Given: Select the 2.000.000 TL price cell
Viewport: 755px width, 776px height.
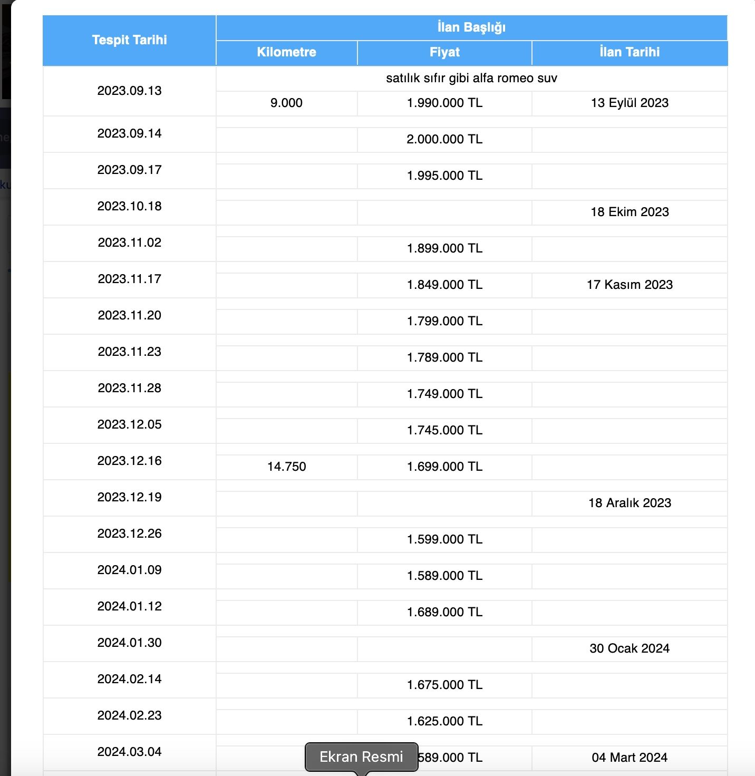Looking at the screenshot, I should click(444, 140).
